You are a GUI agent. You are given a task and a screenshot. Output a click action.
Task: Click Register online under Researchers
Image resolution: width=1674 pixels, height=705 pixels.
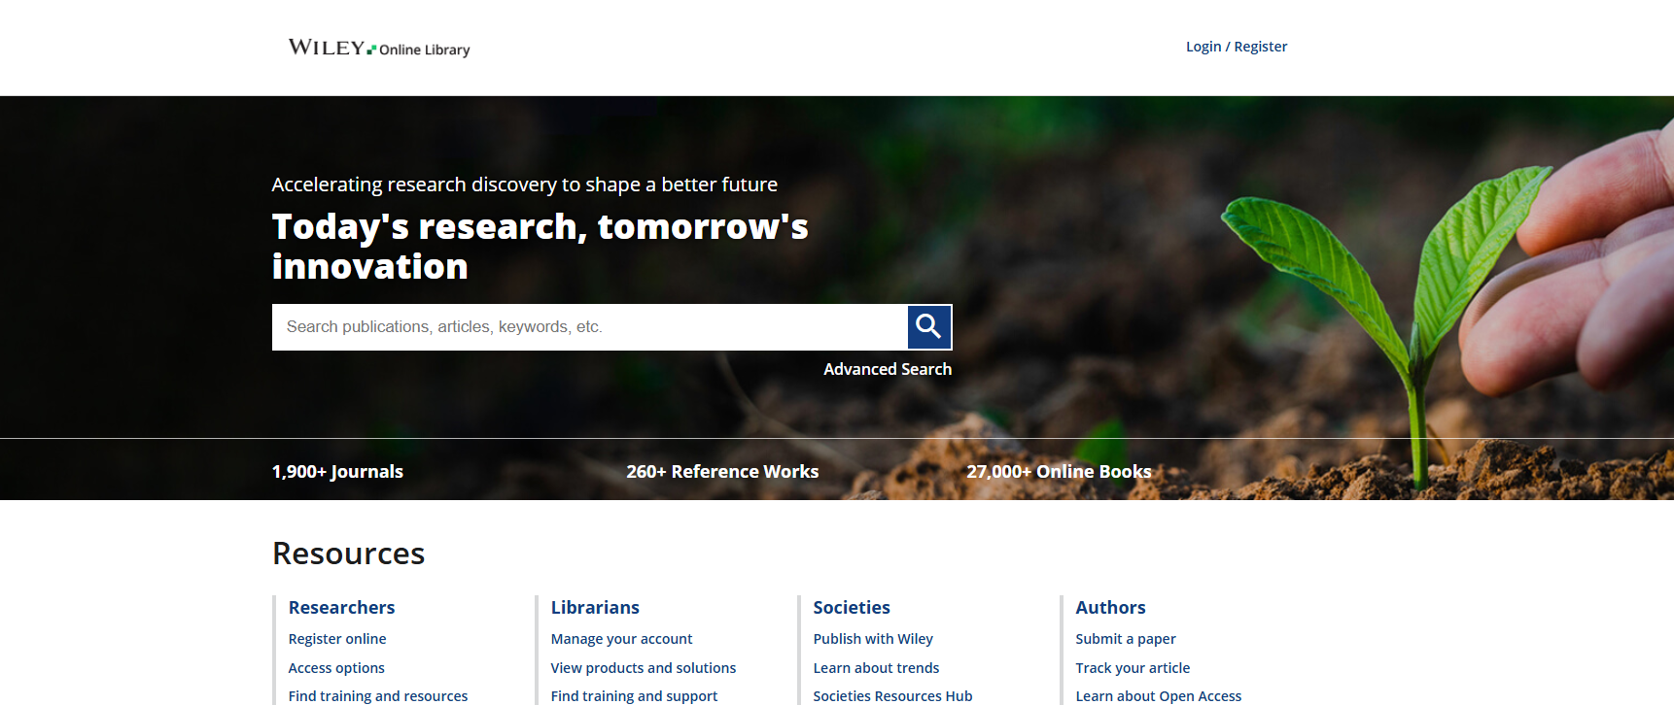[x=337, y=639]
